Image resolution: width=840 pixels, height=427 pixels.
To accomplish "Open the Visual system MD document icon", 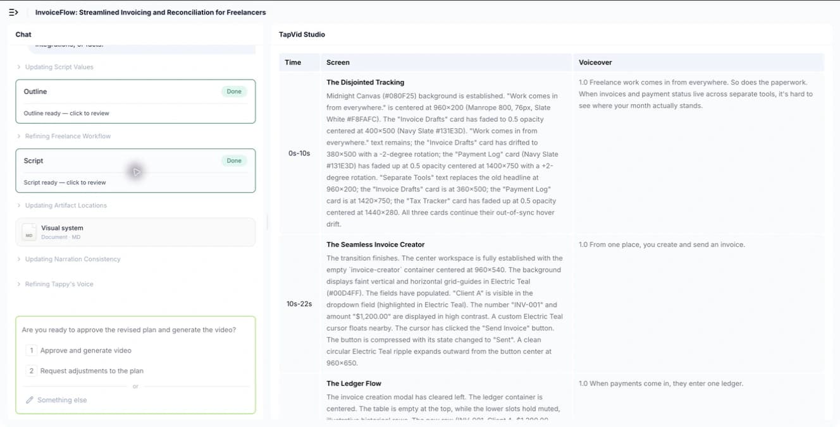I will click(x=29, y=232).
